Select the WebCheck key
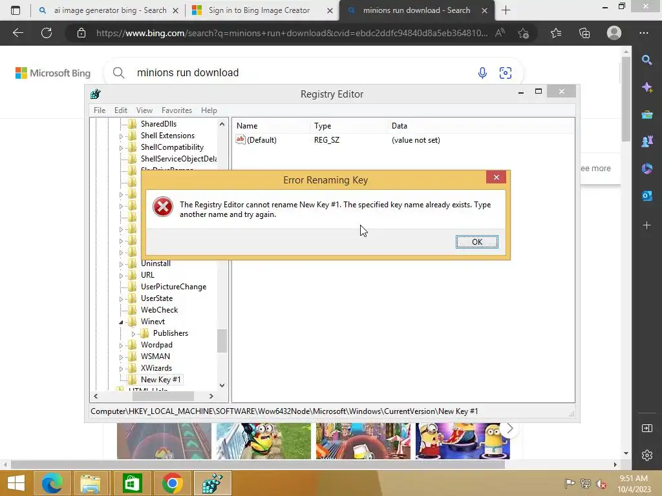Viewport: 662px width, 496px height. point(159,309)
